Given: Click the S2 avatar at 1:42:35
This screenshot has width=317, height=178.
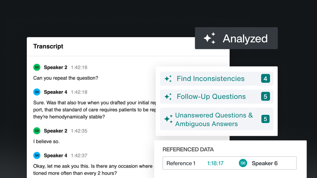Looking at the screenshot, I should 37,131.
